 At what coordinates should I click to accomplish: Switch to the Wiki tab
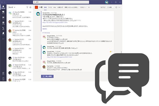pyautogui.click(x=54, y=7)
